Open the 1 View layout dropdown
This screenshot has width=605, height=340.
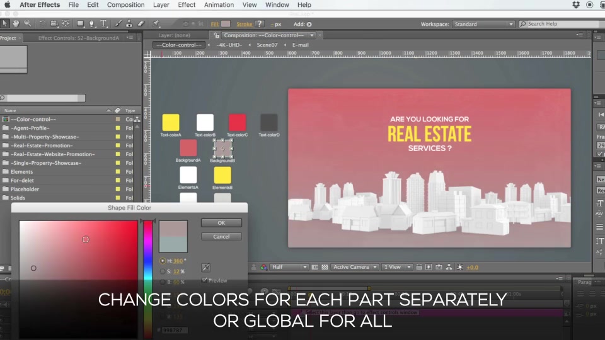tap(396, 267)
